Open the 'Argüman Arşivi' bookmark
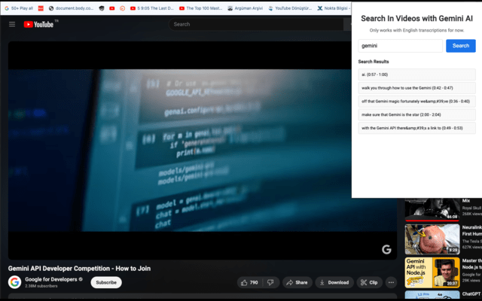Image resolution: width=482 pixels, height=301 pixels. 245,8
